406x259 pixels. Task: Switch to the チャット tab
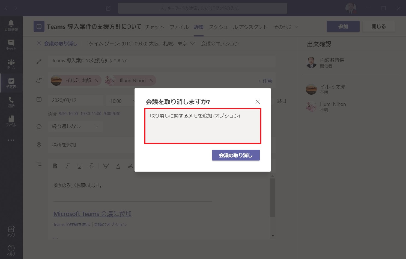(x=154, y=27)
